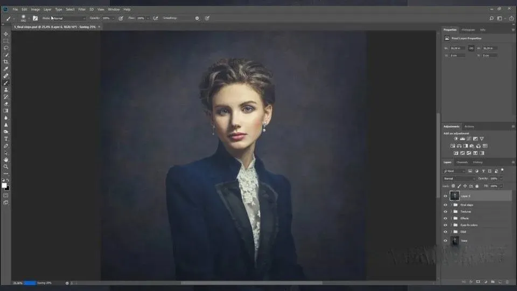Expand the Final steps group

point(451,205)
